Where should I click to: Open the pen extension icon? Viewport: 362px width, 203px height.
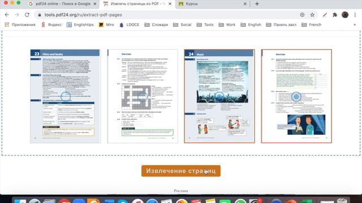click(x=325, y=15)
